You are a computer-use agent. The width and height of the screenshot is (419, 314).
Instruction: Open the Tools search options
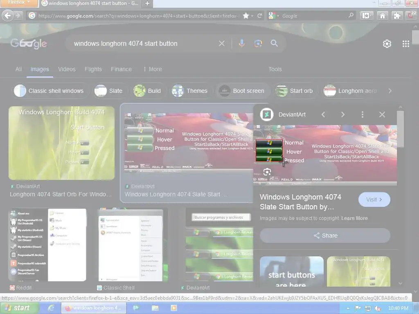275,69
